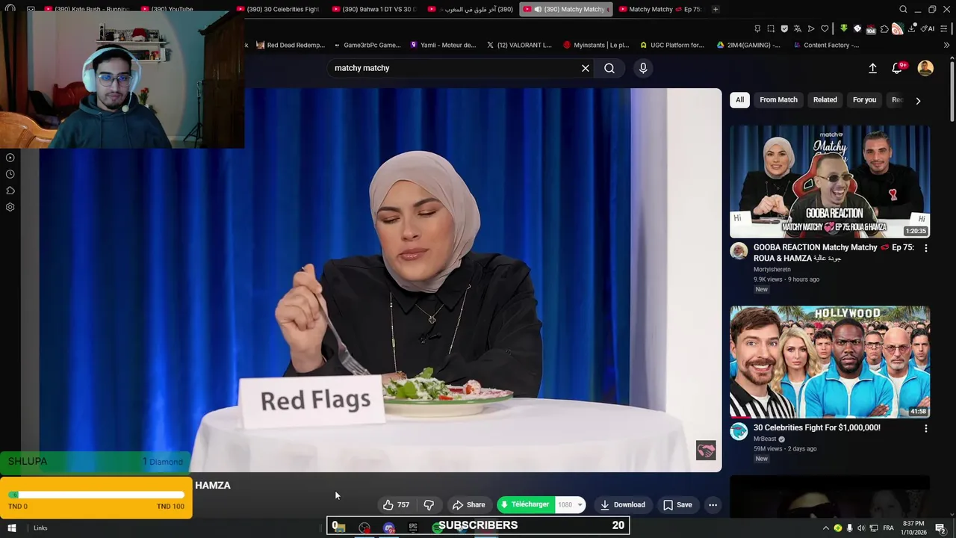
Task: Open the AI assistant icon
Action: coord(928,28)
